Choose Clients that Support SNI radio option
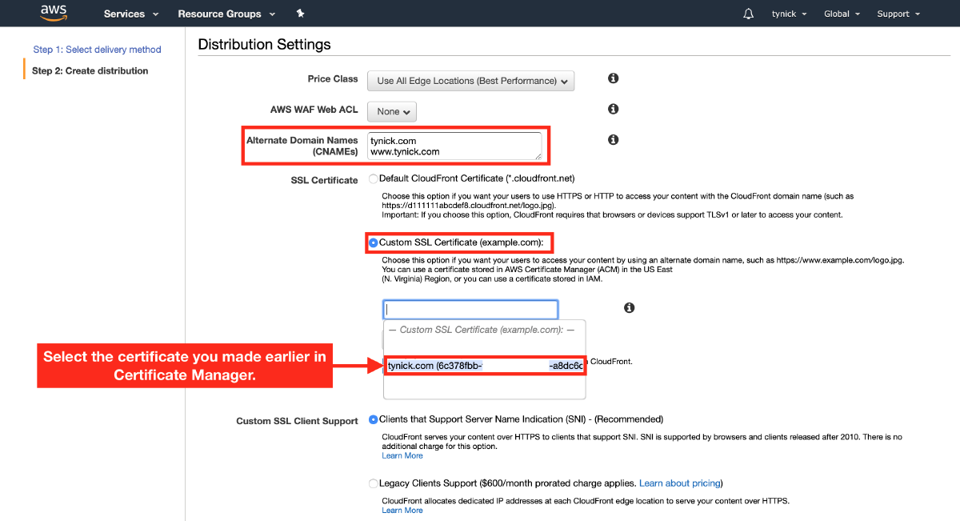The width and height of the screenshot is (960, 521). tap(374, 419)
